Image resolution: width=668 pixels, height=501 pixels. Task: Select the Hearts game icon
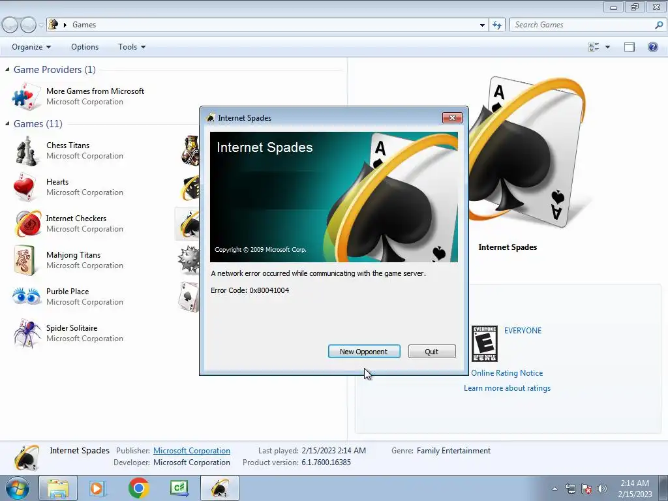[x=25, y=187]
